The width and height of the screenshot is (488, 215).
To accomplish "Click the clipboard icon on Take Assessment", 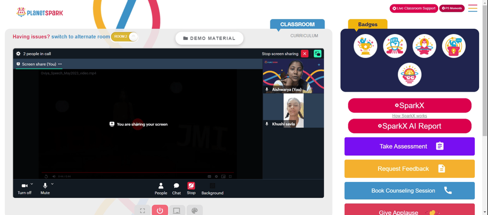I will pos(440,146).
